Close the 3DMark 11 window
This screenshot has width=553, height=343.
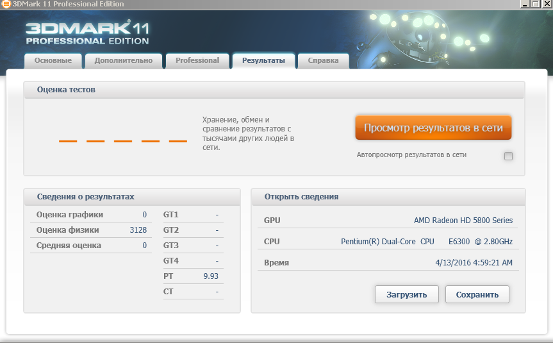pos(547,4)
